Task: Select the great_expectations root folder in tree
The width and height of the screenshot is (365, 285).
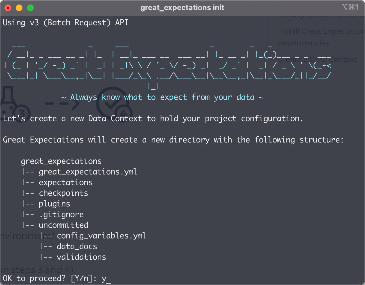Action: click(61, 161)
